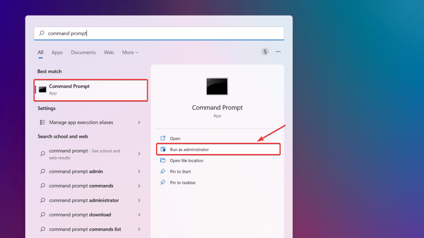Click the search magnifier icon in search box
This screenshot has height=238, width=424.
41,33
